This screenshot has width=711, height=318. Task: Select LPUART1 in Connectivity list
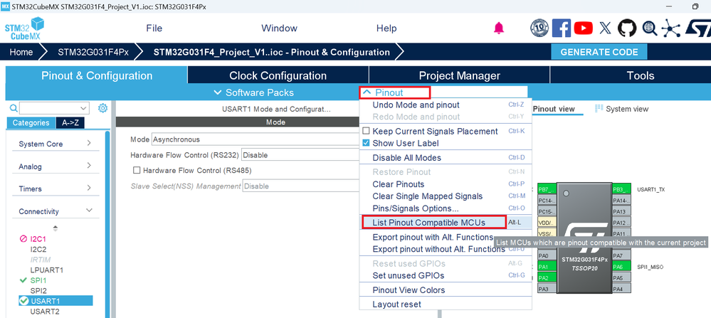[47, 270]
